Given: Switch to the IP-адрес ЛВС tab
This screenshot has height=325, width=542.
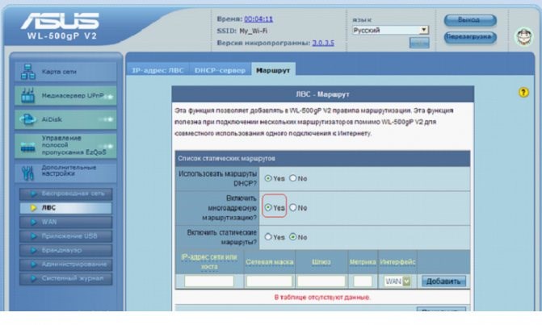Looking at the screenshot, I should (158, 70).
